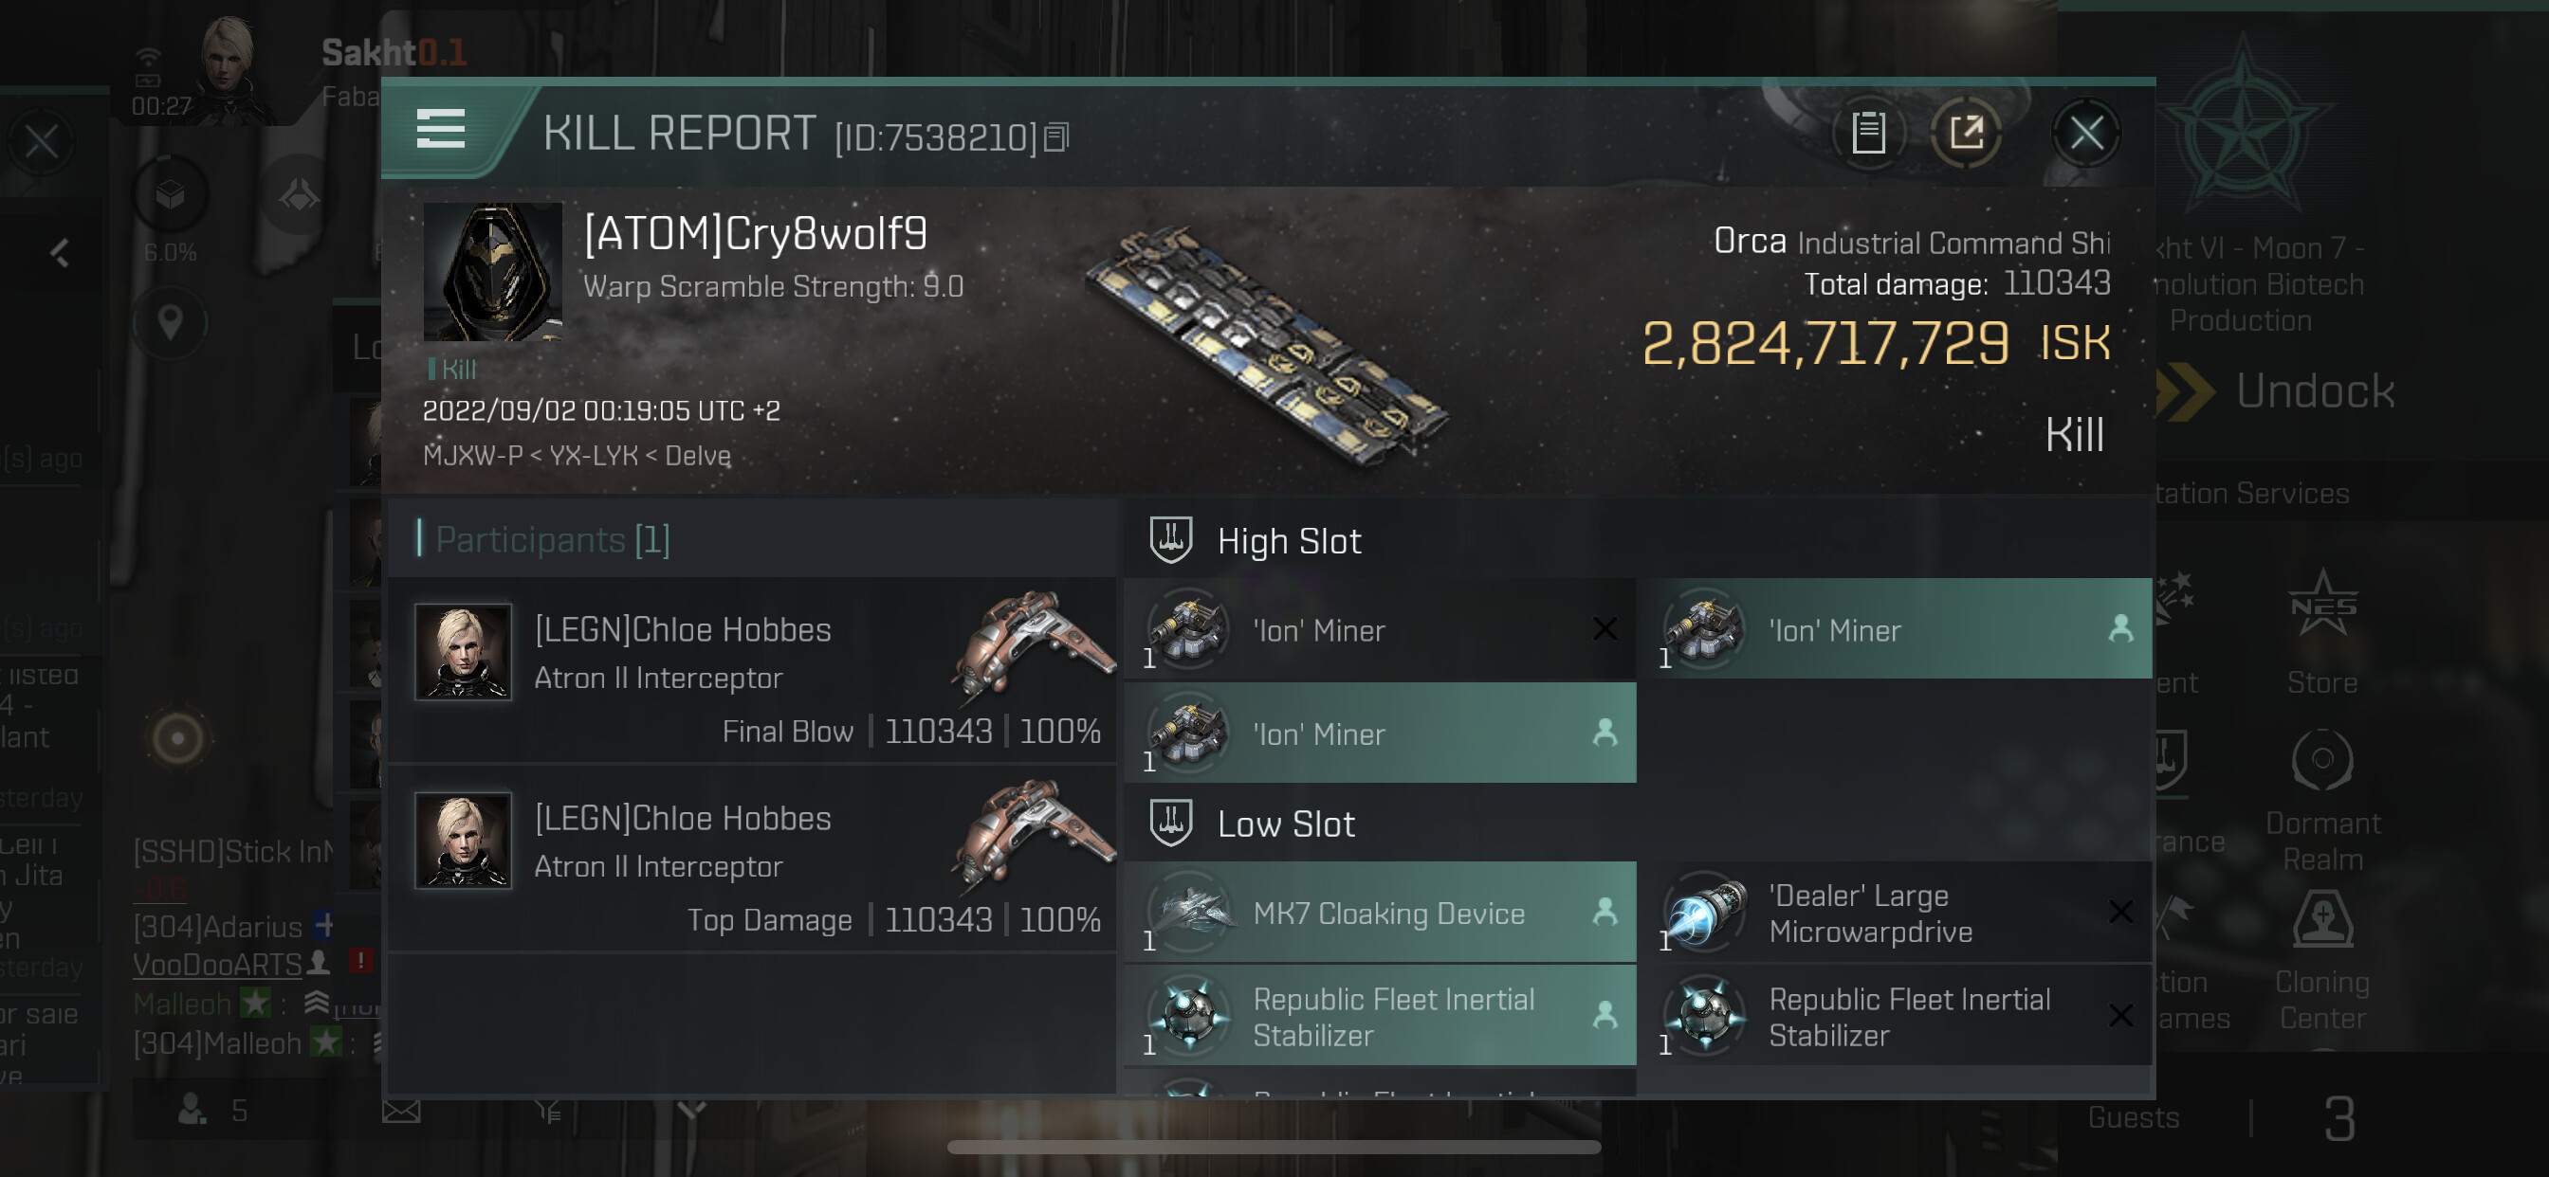Open the first Chloe Hobbes participant portrait
2549x1177 pixels.
[463, 652]
